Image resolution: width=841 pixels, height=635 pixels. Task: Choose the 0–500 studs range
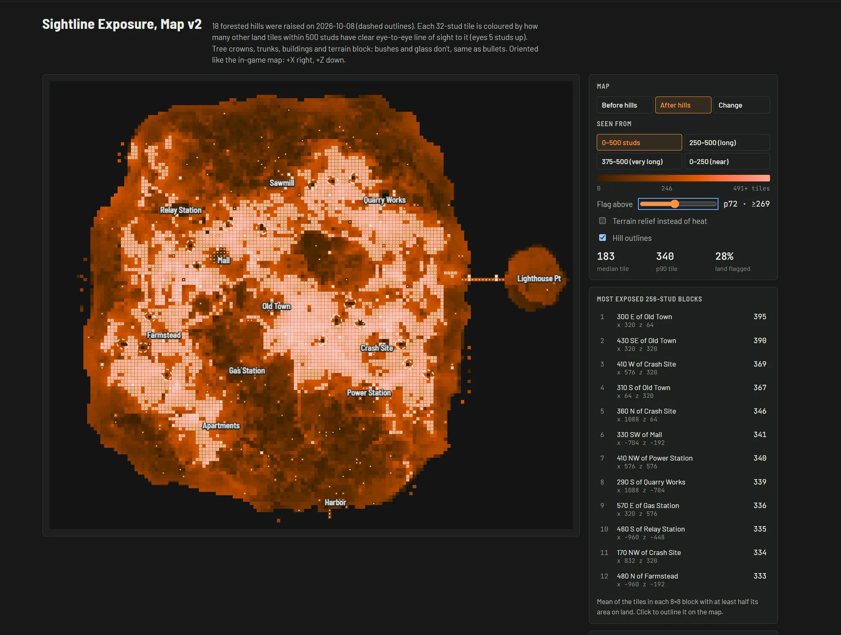639,143
